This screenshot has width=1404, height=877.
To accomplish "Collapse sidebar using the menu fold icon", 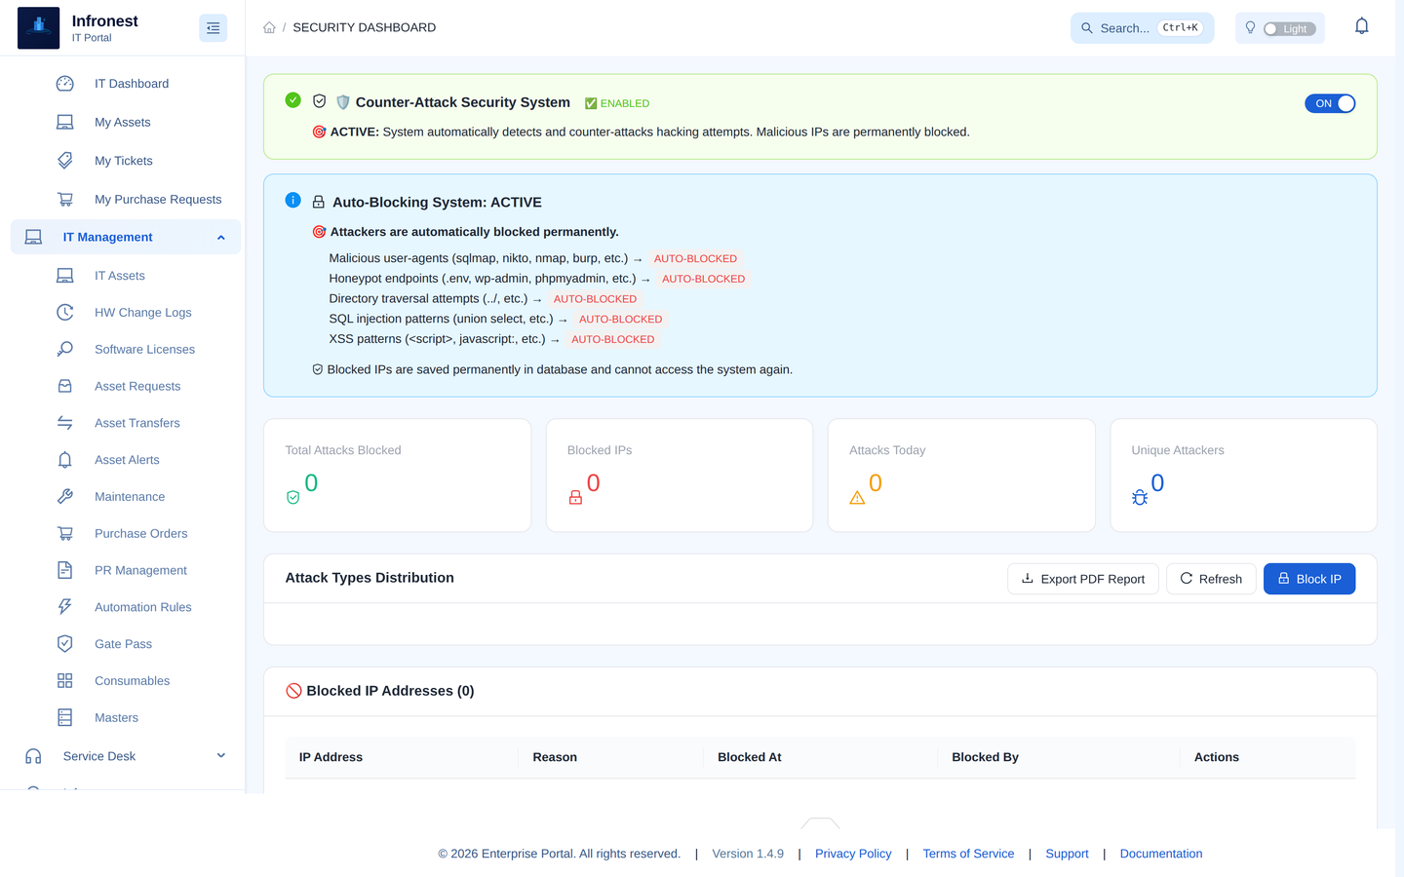I will [x=213, y=28].
